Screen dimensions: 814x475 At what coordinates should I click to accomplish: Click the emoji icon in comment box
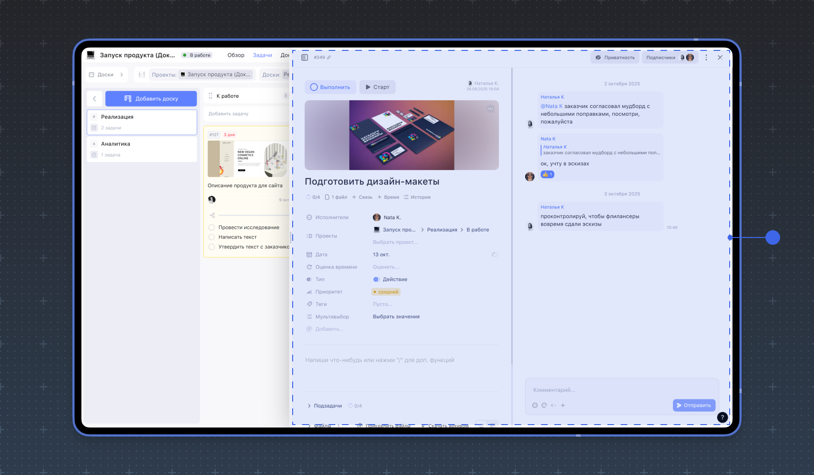click(535, 405)
